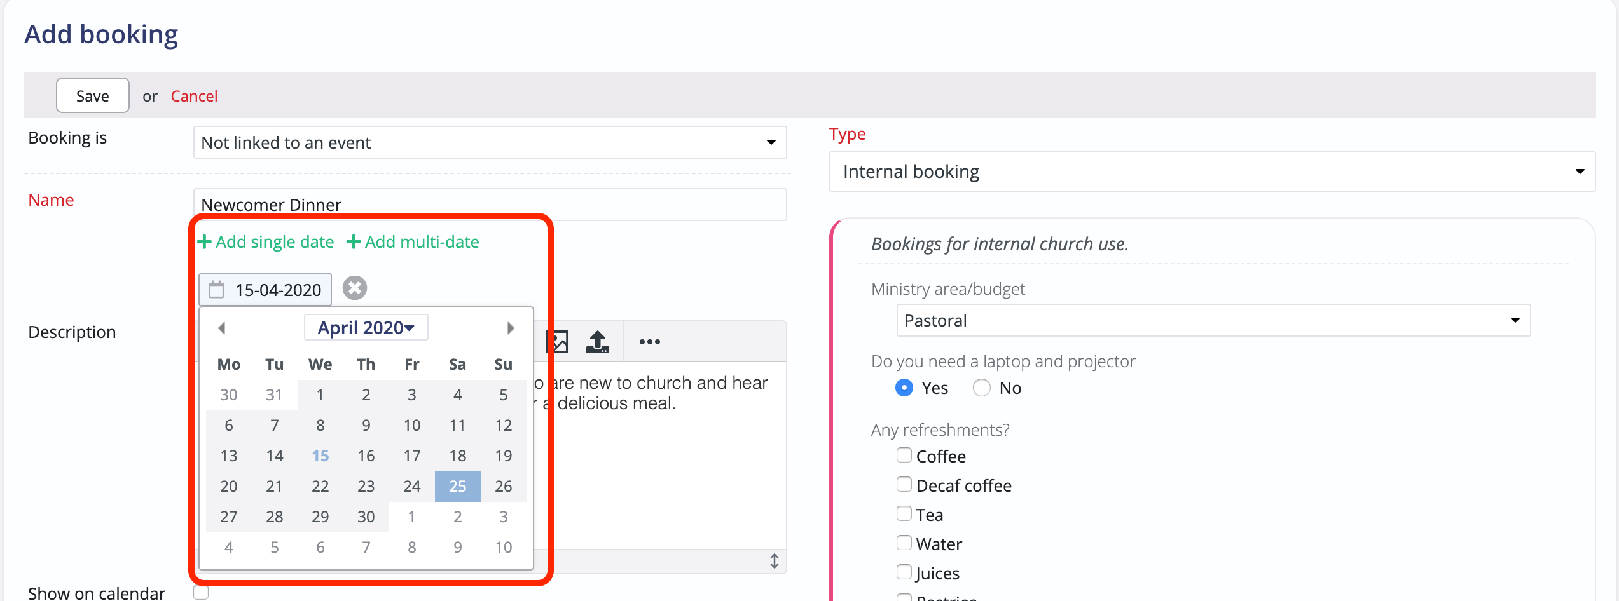
Task: Enable the Coffee refreshment checkbox
Action: (x=904, y=455)
